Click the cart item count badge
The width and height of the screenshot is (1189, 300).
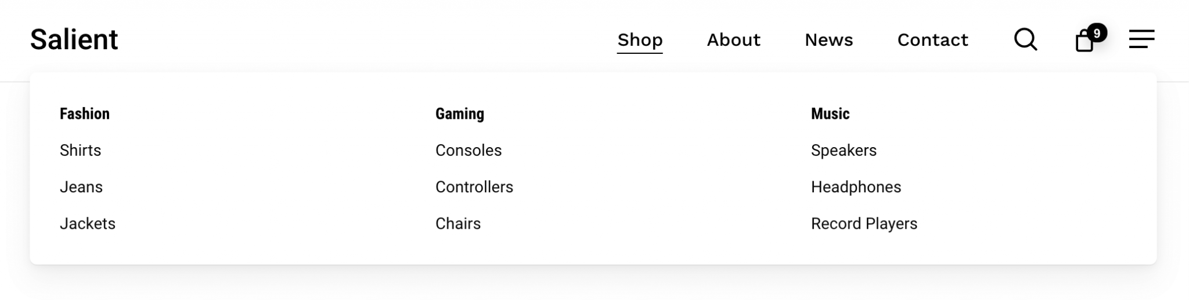tap(1097, 33)
